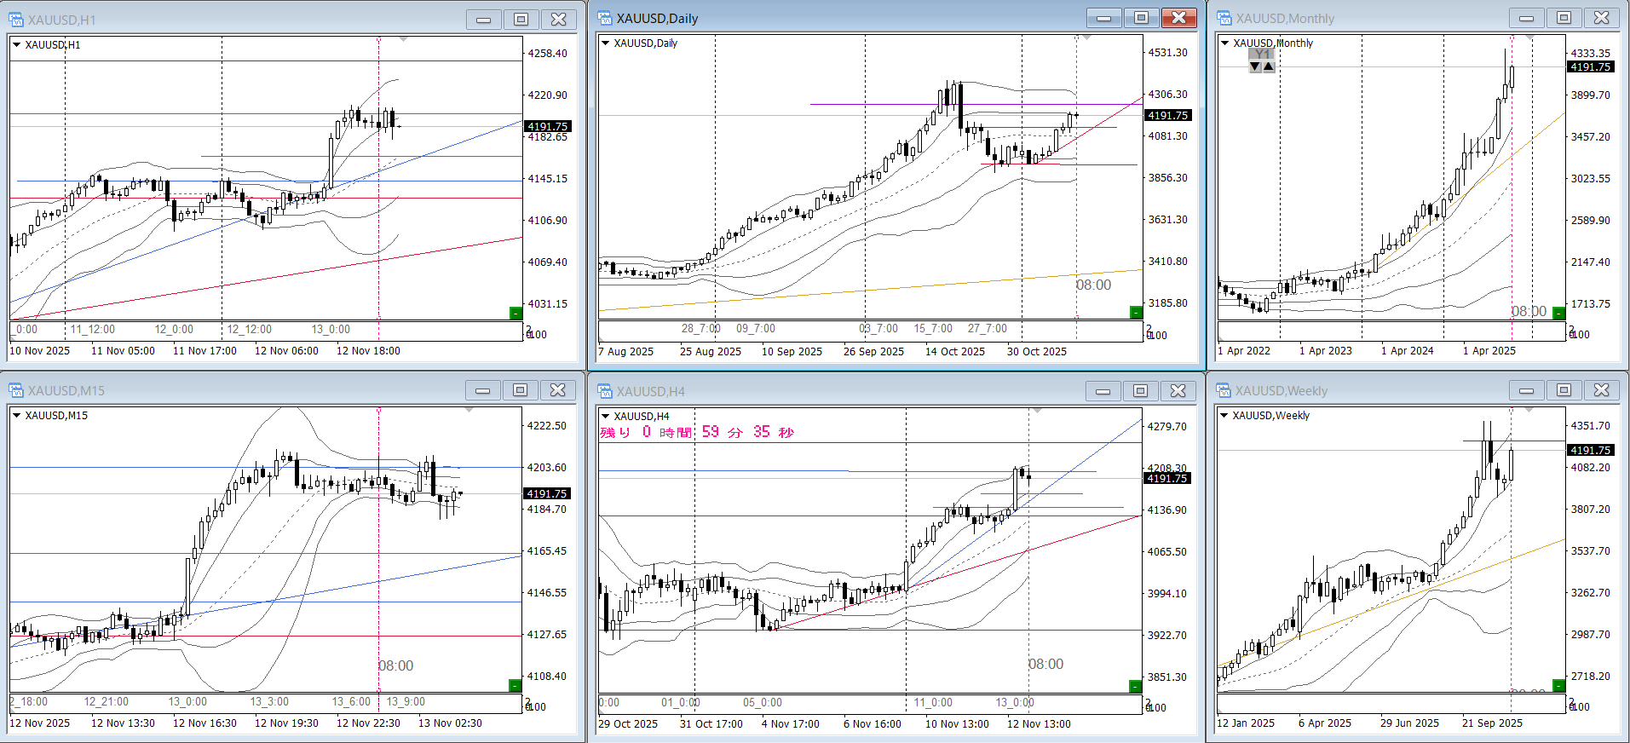
Task: Maximize the XAUUSD,H4 chart window
Action: [x=1140, y=391]
